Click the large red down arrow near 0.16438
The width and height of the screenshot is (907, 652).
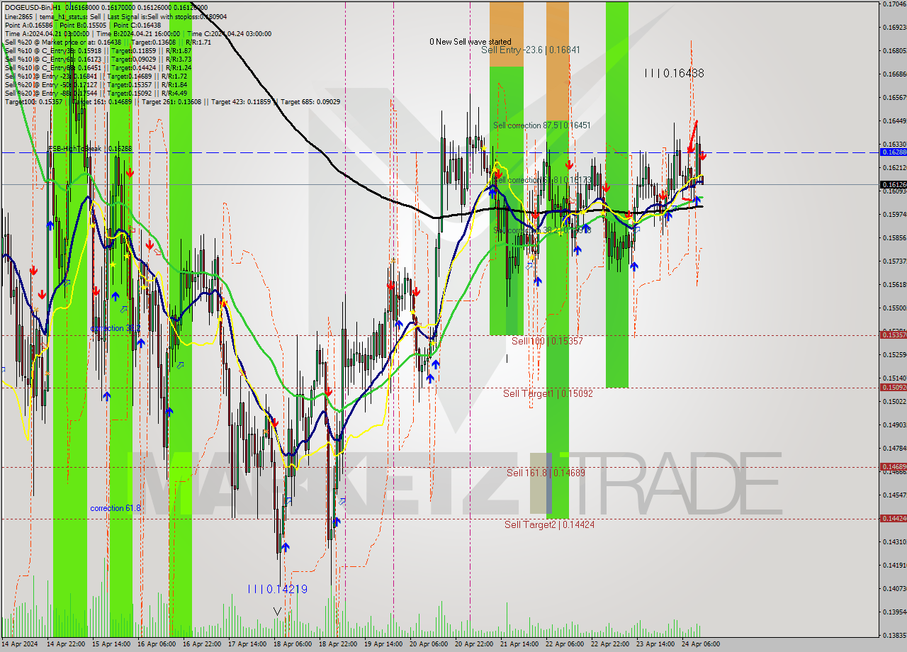[x=692, y=136]
